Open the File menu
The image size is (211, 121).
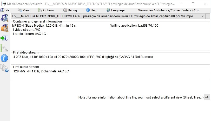click(x=5, y=10)
